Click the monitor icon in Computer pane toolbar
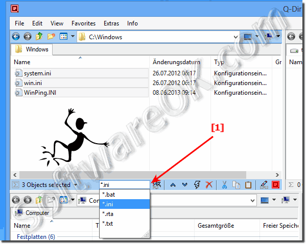This screenshot has width=306, height=244. click(x=265, y=200)
